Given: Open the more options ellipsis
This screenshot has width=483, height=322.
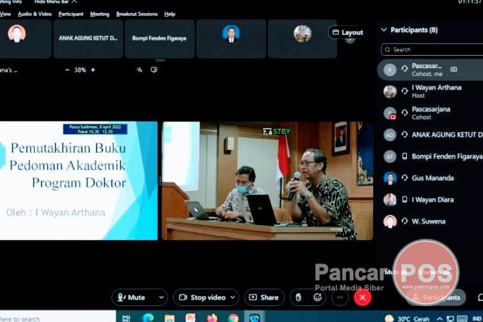Looking at the screenshot, I should tap(339, 297).
